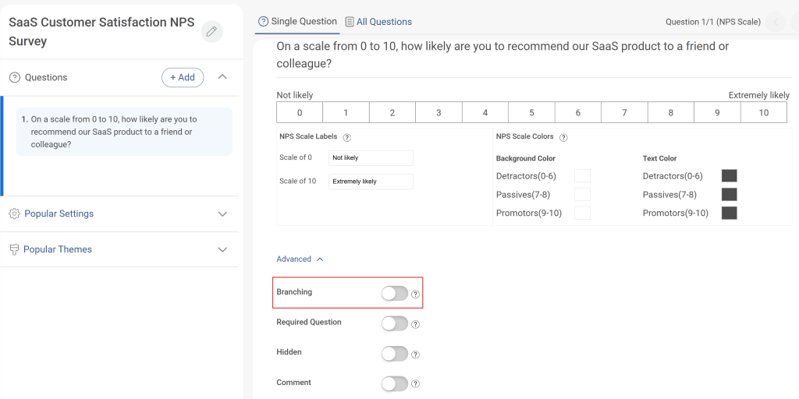Switch to the All Questions tab

tap(378, 22)
